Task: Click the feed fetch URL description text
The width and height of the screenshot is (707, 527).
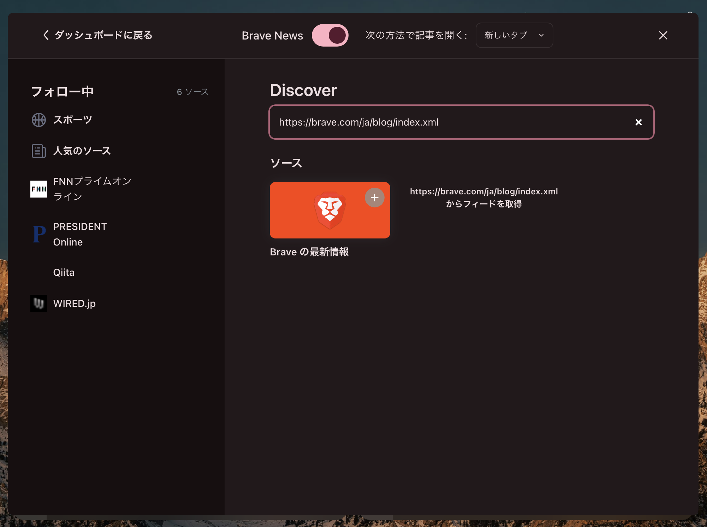Action: click(x=484, y=198)
